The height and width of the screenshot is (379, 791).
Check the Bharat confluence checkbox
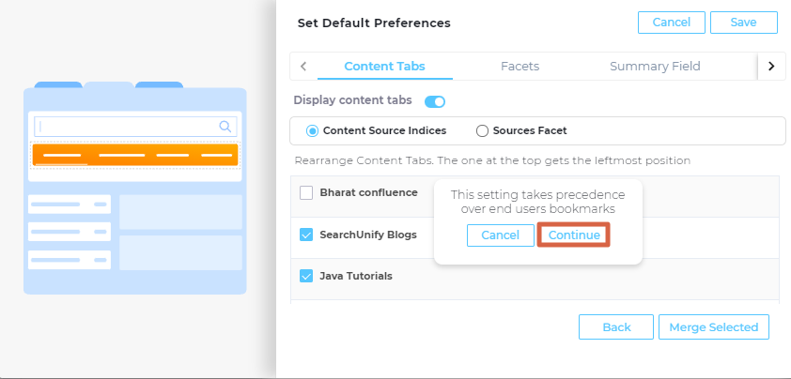coord(306,193)
